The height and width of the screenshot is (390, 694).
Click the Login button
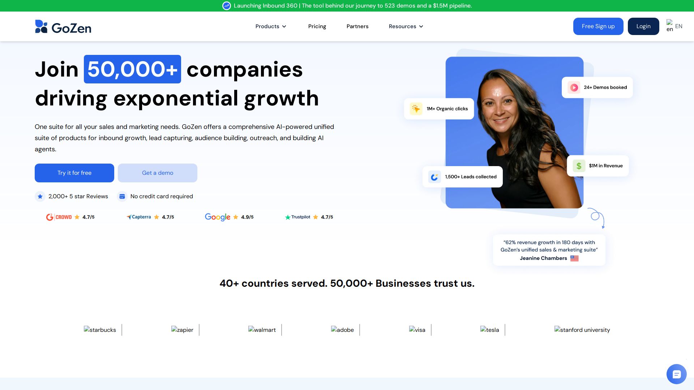click(x=643, y=26)
